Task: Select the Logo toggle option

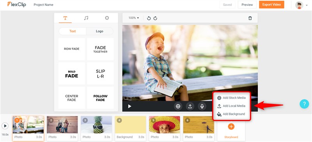Action: point(99,31)
